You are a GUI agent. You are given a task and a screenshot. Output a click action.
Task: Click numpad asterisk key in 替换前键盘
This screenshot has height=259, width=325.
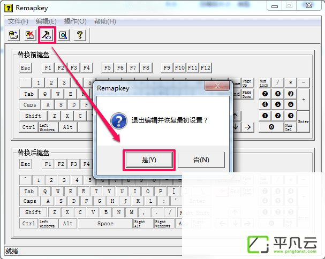(x=291, y=83)
